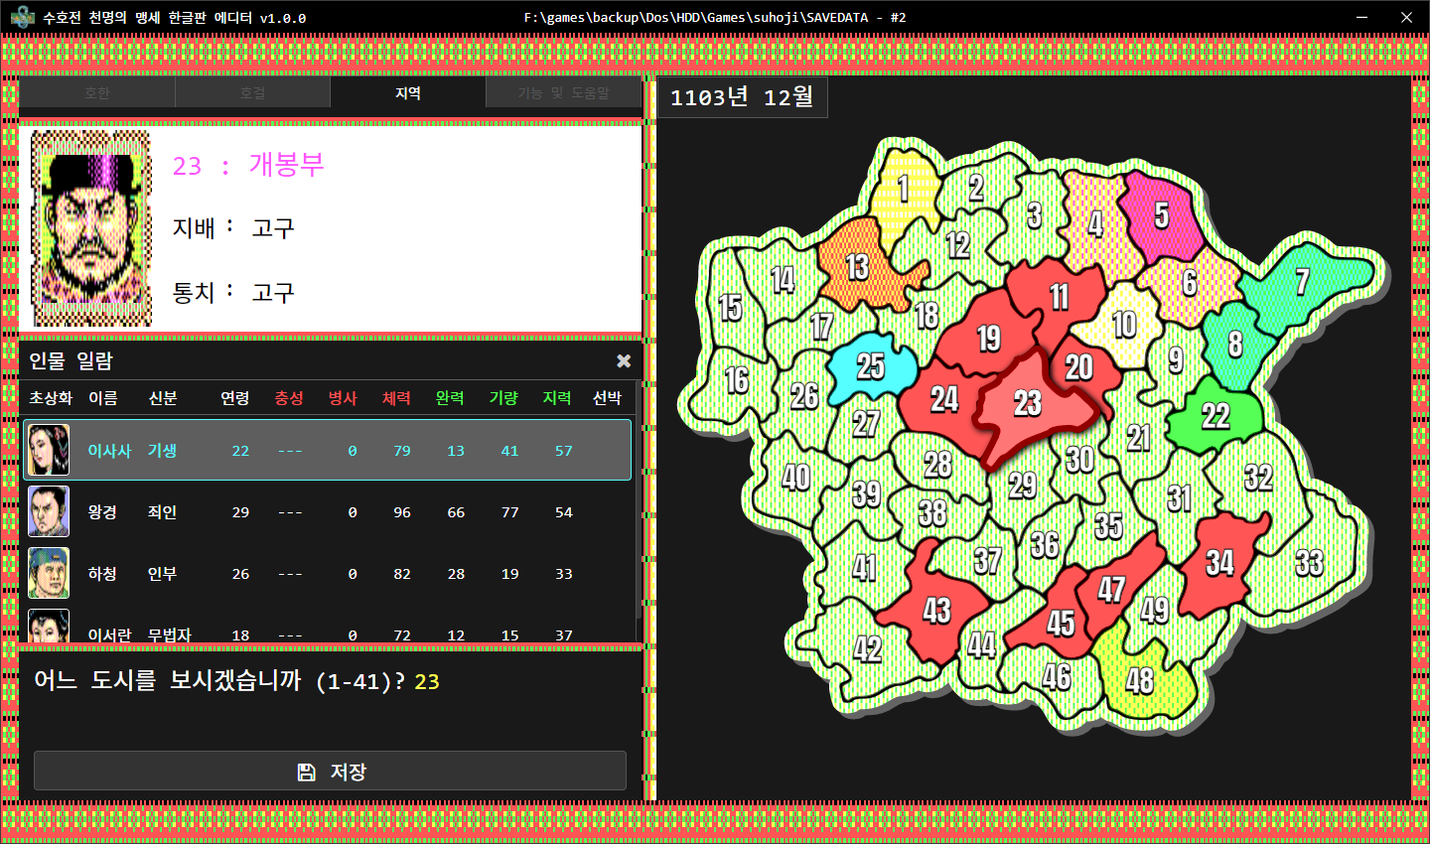
Task: Open the 호한 tab
Action: click(97, 93)
